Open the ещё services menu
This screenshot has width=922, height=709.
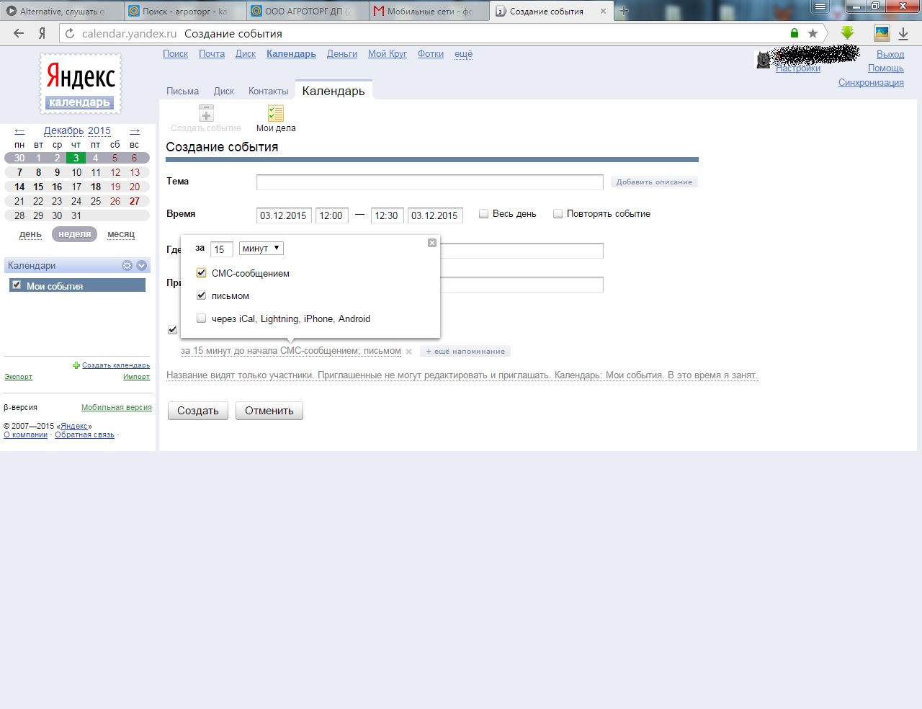pyautogui.click(x=463, y=54)
